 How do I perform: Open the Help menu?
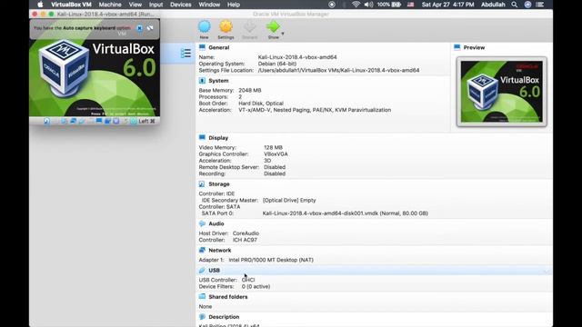234,5
